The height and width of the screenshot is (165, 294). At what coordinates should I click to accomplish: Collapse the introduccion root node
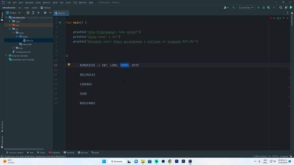tap(6, 17)
